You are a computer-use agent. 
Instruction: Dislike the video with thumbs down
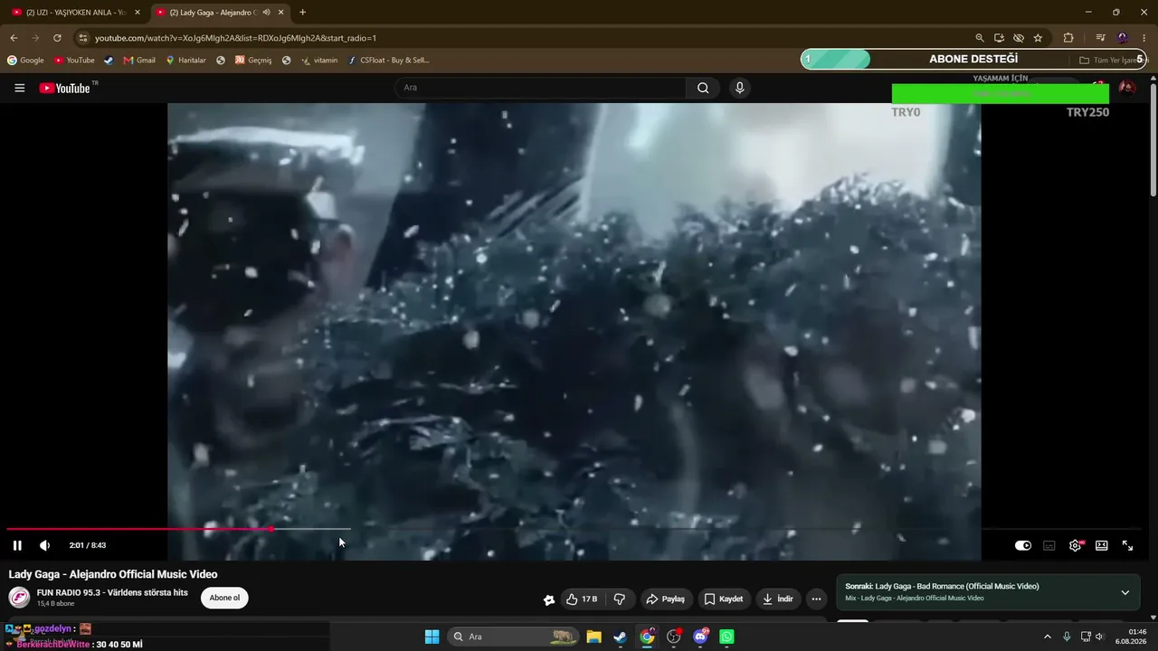pyautogui.click(x=620, y=599)
